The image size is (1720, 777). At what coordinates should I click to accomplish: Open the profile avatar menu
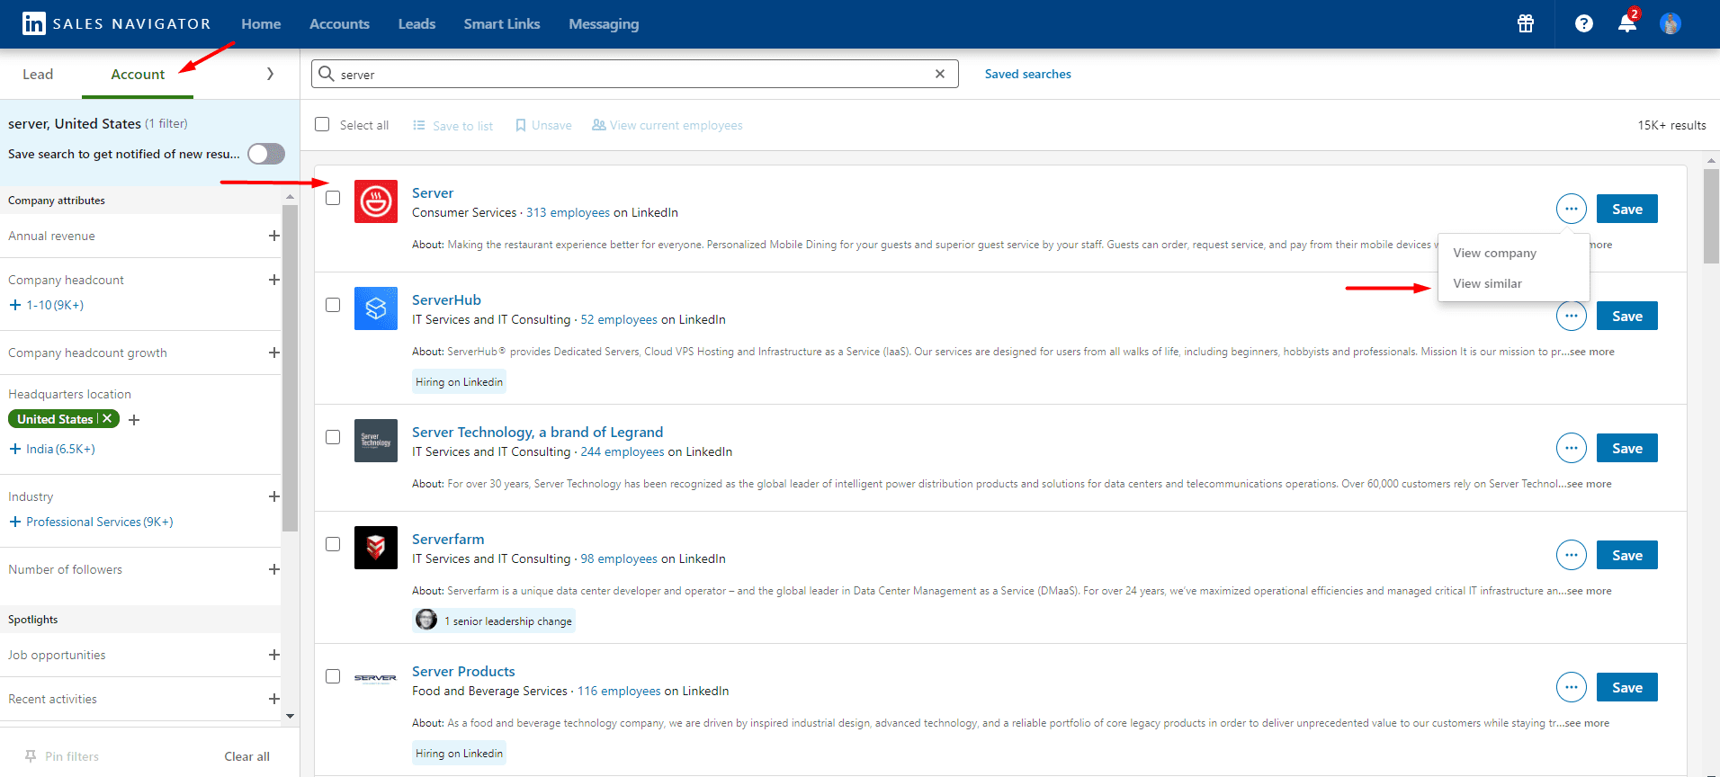[x=1671, y=23]
